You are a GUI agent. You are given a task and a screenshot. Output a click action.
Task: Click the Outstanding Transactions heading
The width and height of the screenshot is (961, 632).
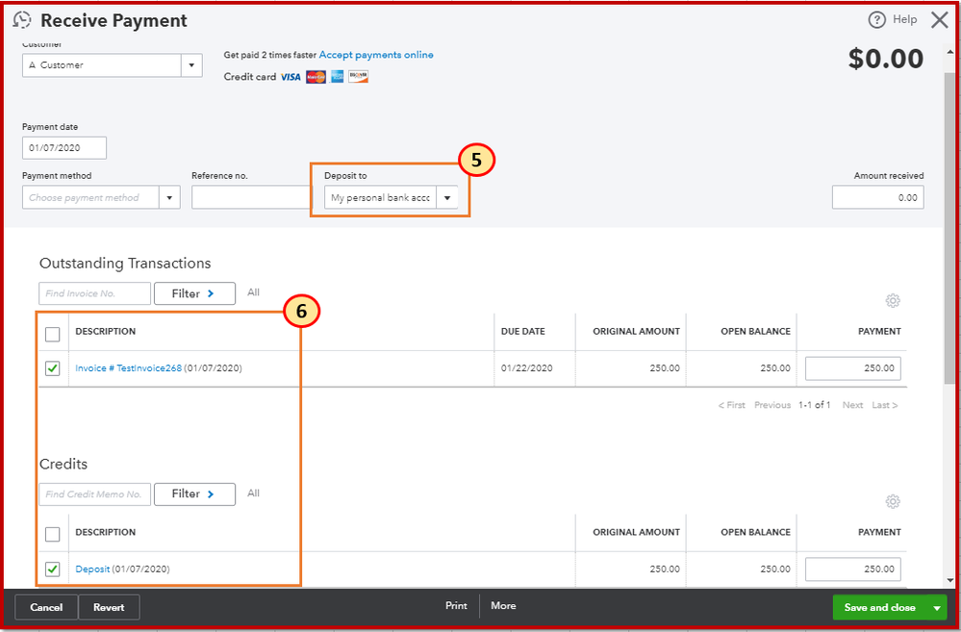point(125,264)
